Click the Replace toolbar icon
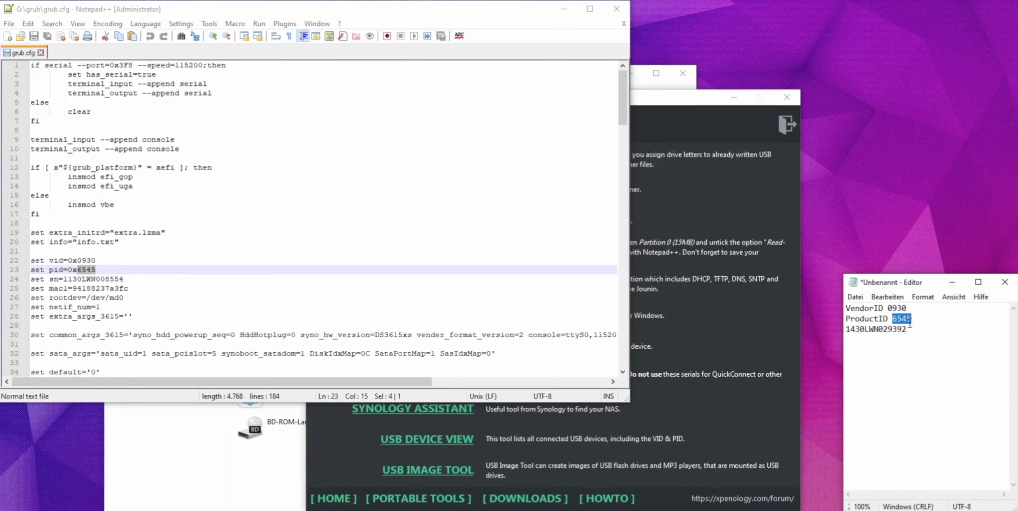 click(195, 36)
